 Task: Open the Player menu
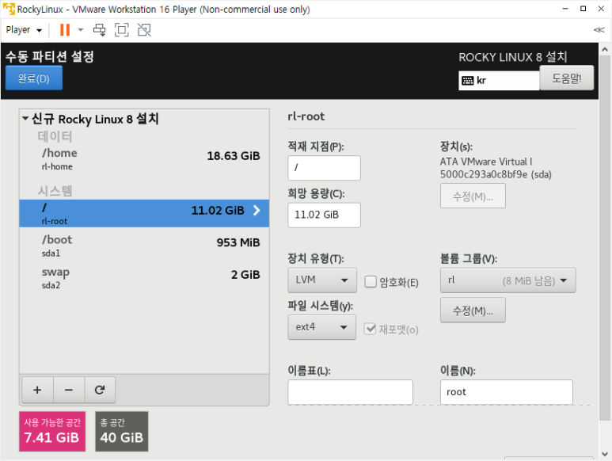24,30
